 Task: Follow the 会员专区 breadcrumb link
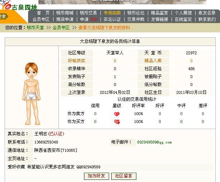(x=61, y=28)
